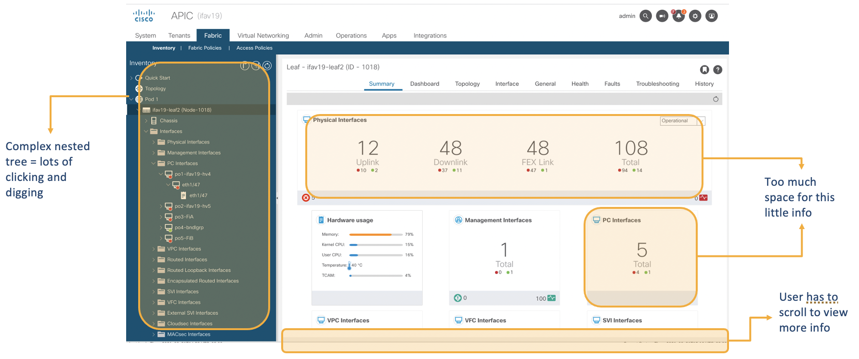Screen dimensions: 859x359
Task: Select Routed Loopback Interfaces in tree
Action: tap(199, 270)
